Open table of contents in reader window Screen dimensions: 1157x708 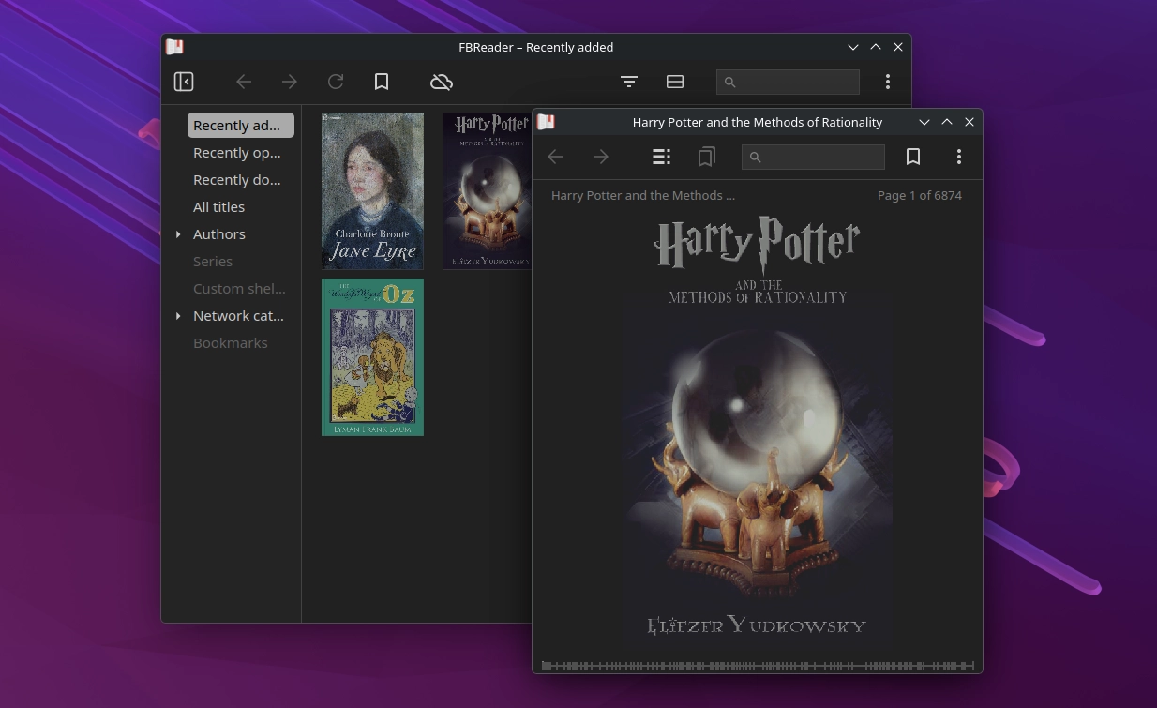tap(661, 158)
